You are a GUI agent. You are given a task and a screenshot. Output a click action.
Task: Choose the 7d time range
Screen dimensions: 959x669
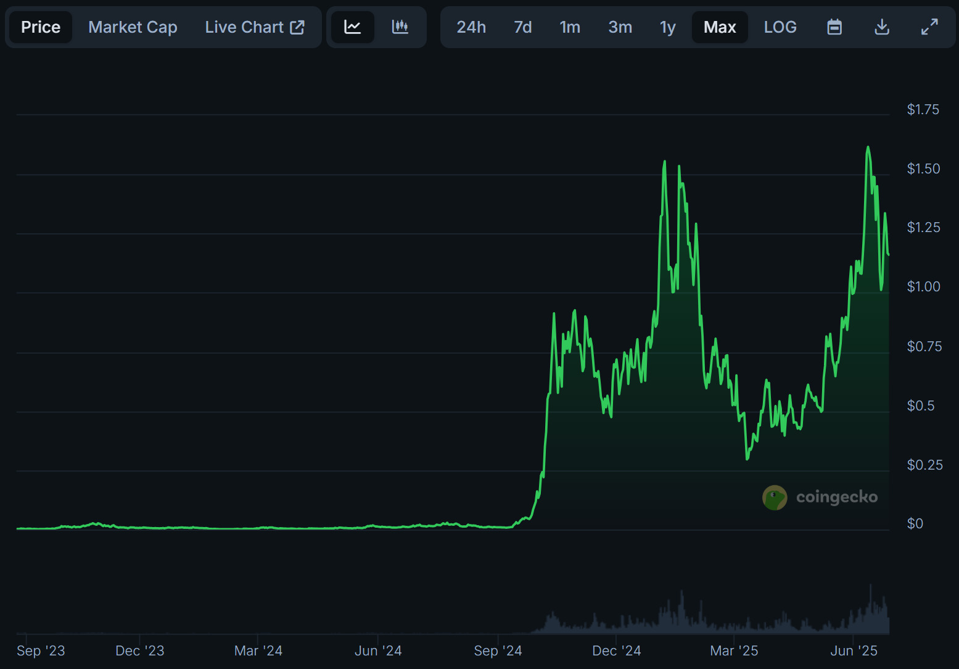tap(522, 27)
